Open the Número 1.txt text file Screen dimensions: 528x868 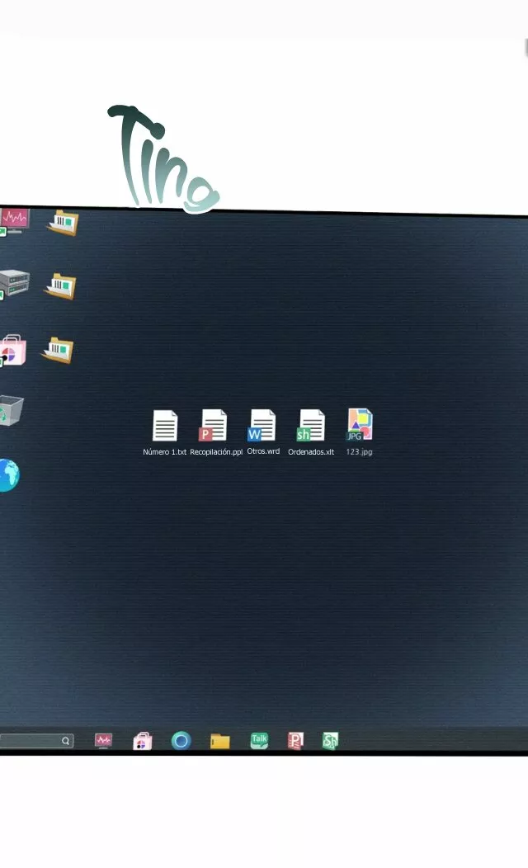[x=165, y=427]
